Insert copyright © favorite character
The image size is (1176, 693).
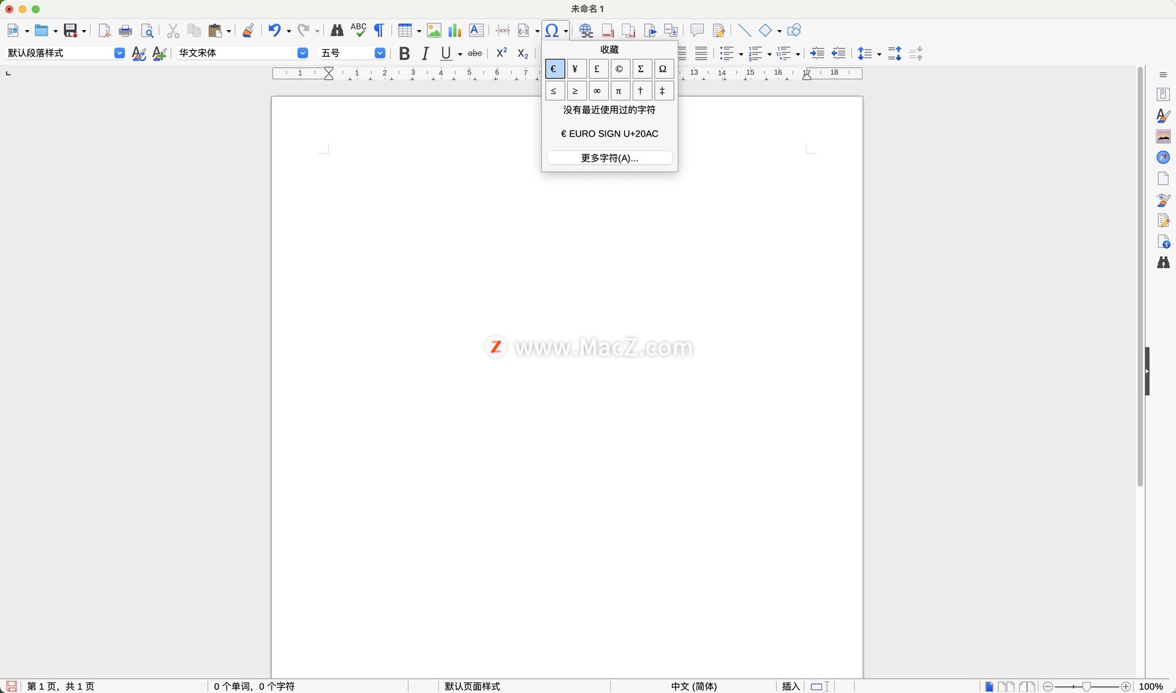coord(619,69)
